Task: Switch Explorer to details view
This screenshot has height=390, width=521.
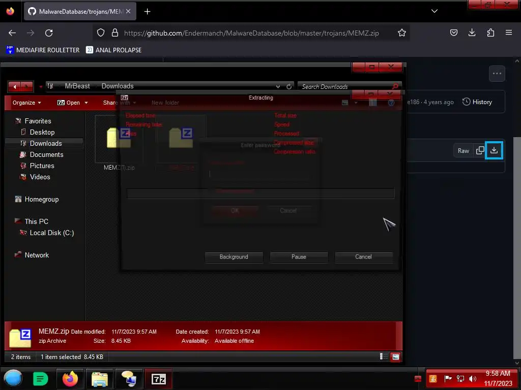Action: pyautogui.click(x=384, y=356)
